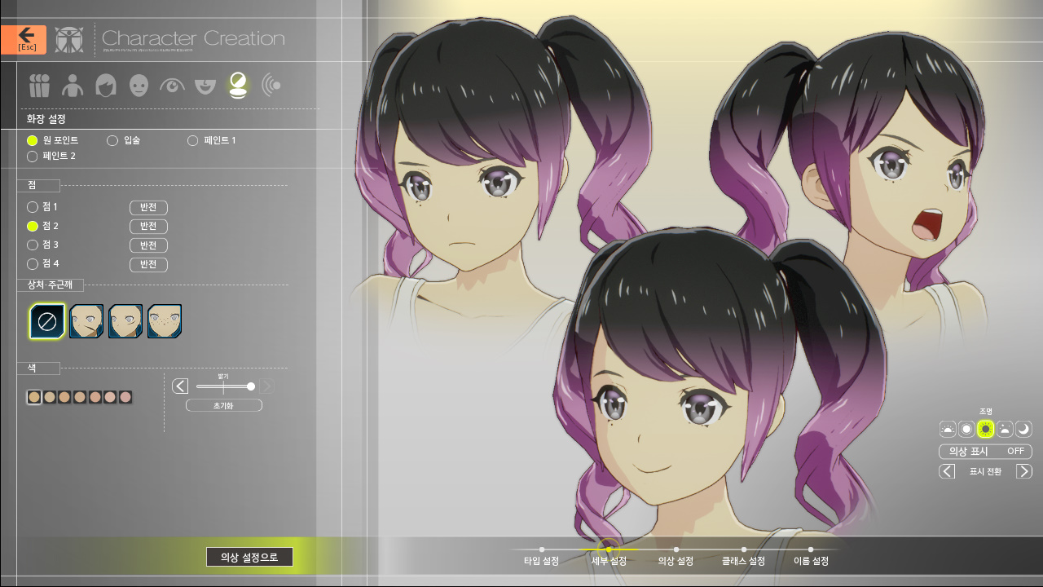Choose the 페인트 1 radio option
The height and width of the screenshot is (587, 1043).
coord(193,141)
